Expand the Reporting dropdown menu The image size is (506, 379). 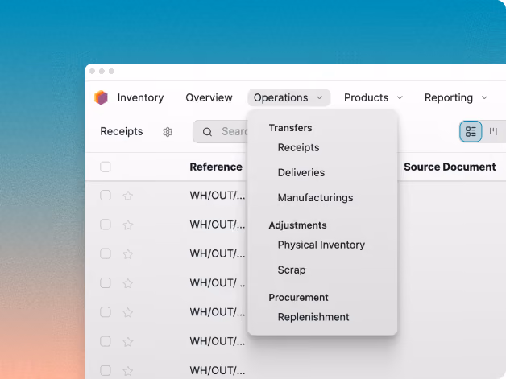pyautogui.click(x=456, y=97)
